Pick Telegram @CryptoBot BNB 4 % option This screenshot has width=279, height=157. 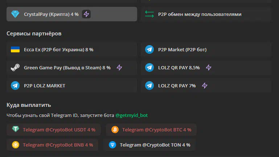click(x=52, y=145)
